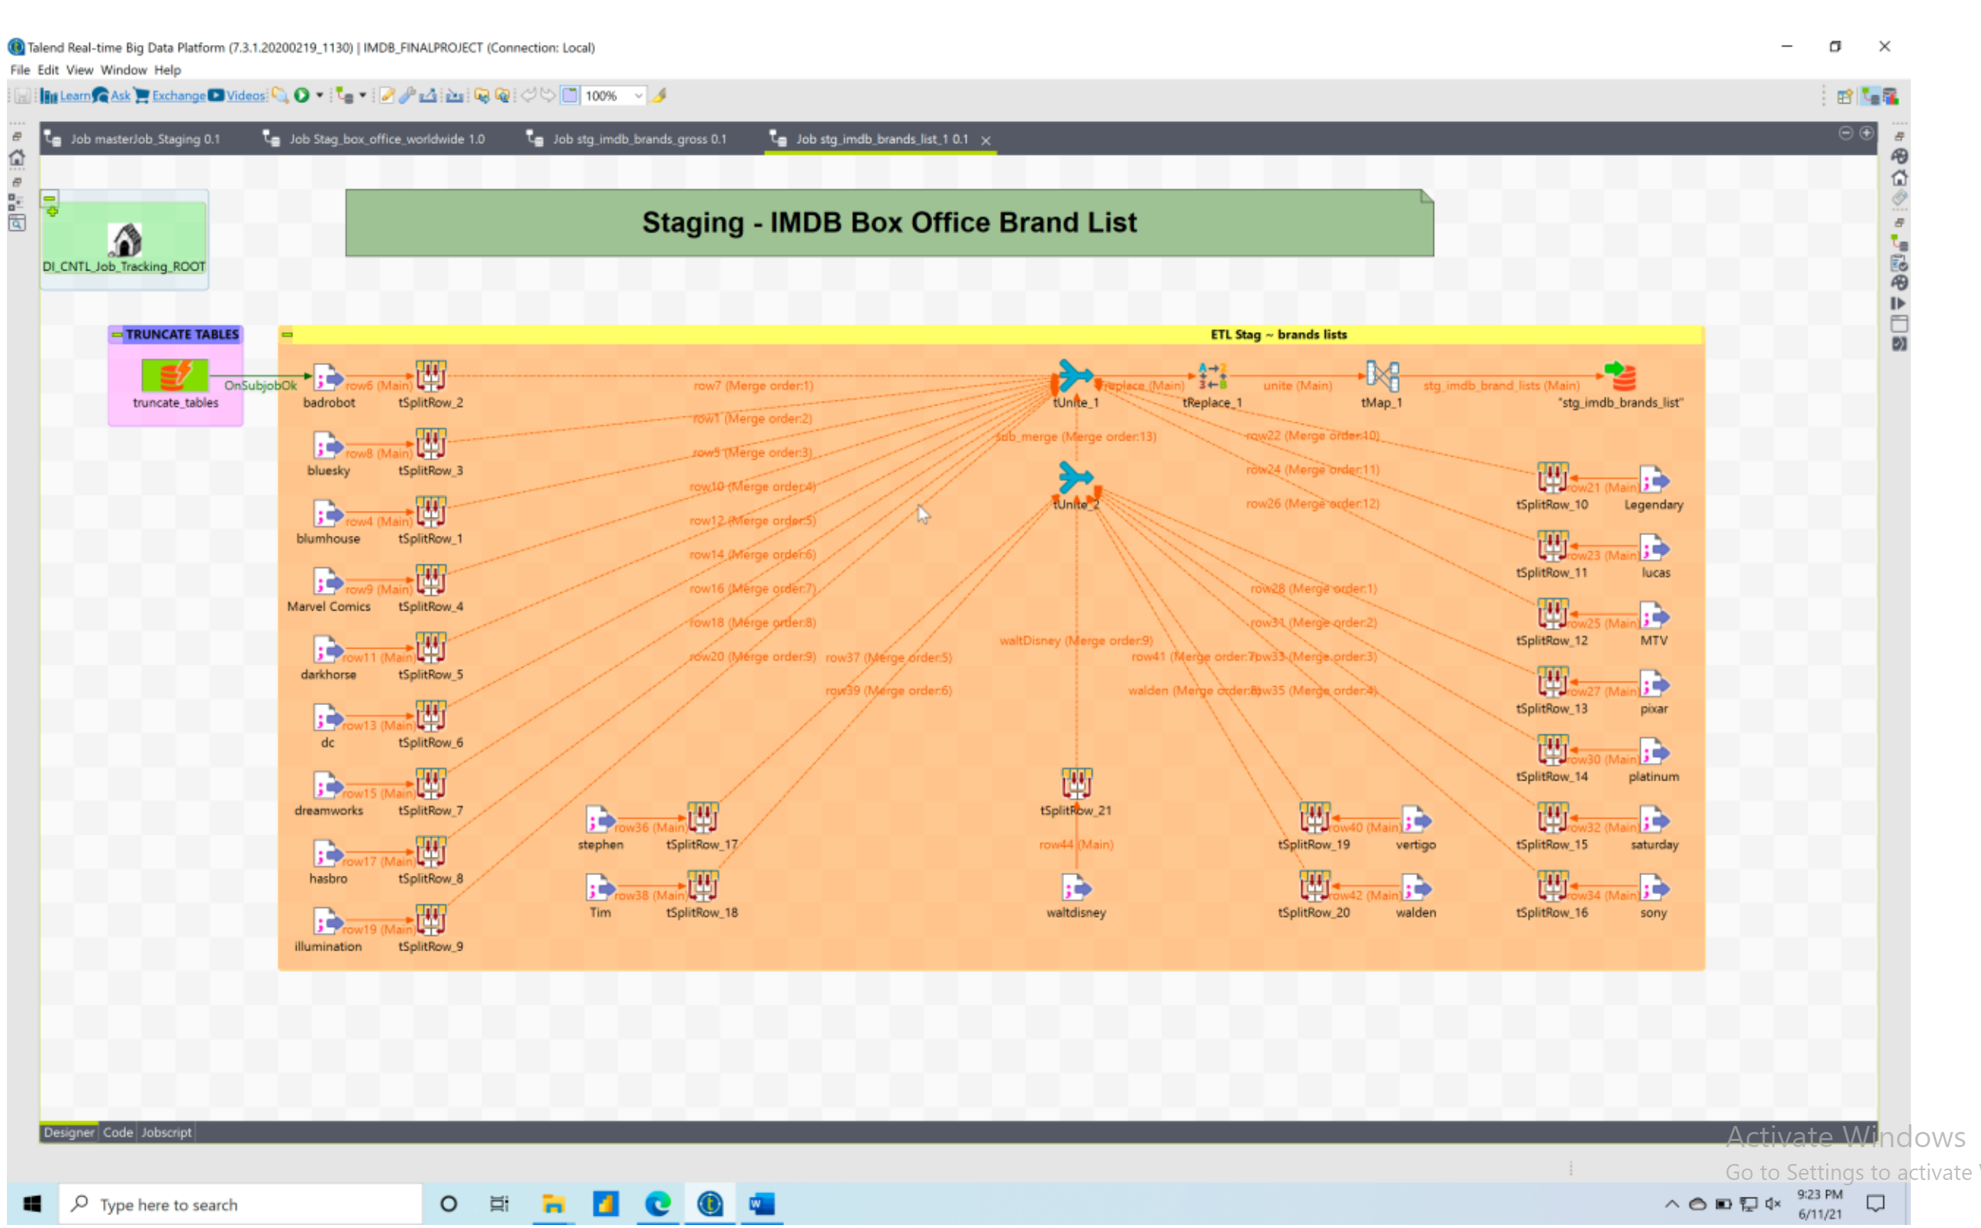Select the Staging IMDB Box Office Brand List note
The image size is (1981, 1228).
pyautogui.click(x=889, y=223)
